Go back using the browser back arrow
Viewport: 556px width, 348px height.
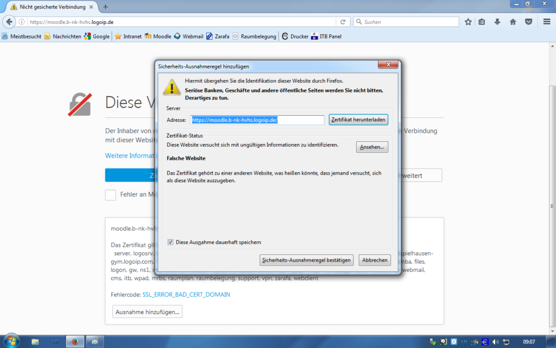pos(9,22)
